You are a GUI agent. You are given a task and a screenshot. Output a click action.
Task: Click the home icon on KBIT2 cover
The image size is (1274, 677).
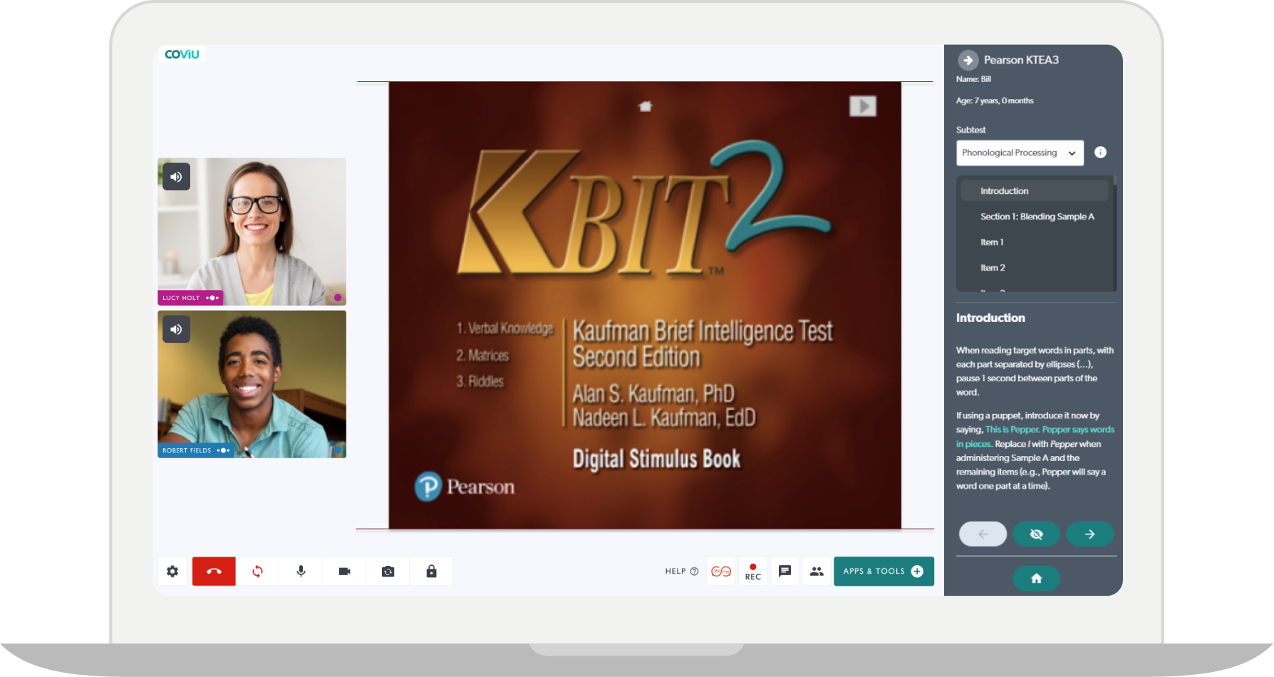[x=646, y=106]
